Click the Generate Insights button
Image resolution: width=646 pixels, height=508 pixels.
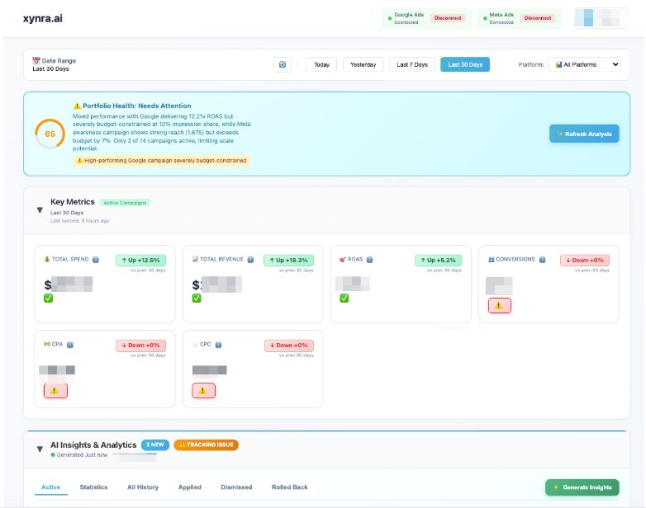(582, 487)
